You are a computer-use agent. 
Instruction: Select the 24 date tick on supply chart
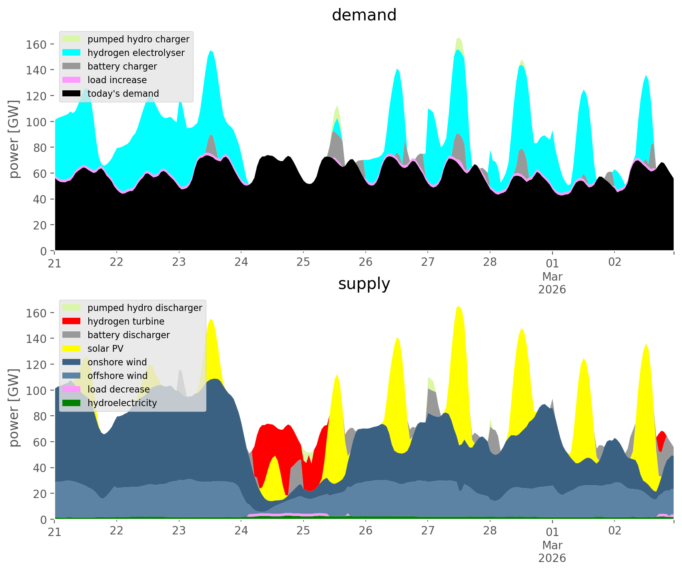(x=241, y=531)
